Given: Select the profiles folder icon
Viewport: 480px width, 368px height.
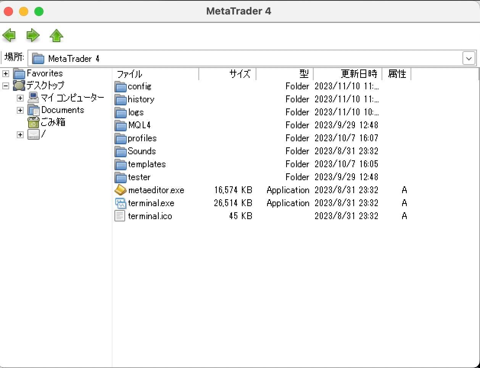Looking at the screenshot, I should click(121, 139).
